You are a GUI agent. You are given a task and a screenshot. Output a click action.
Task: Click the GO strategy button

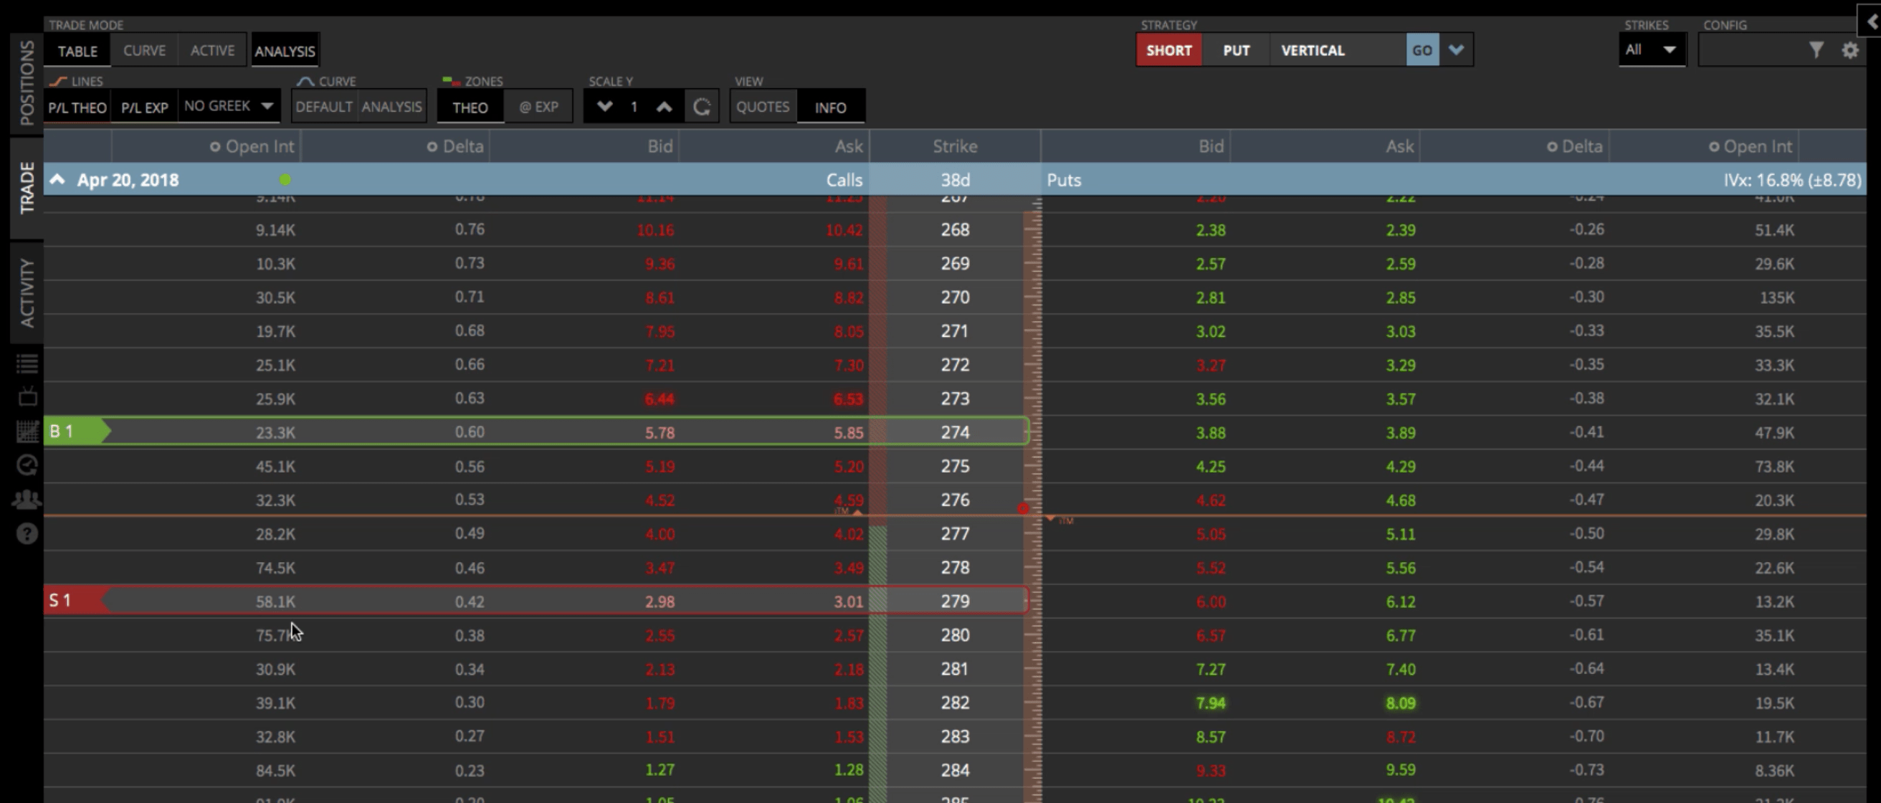(1422, 49)
